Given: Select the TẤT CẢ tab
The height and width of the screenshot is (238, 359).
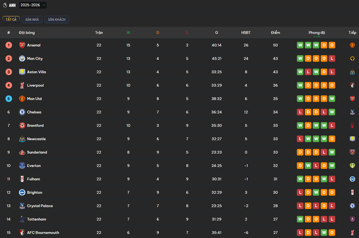Looking at the screenshot, I should tap(11, 20).
